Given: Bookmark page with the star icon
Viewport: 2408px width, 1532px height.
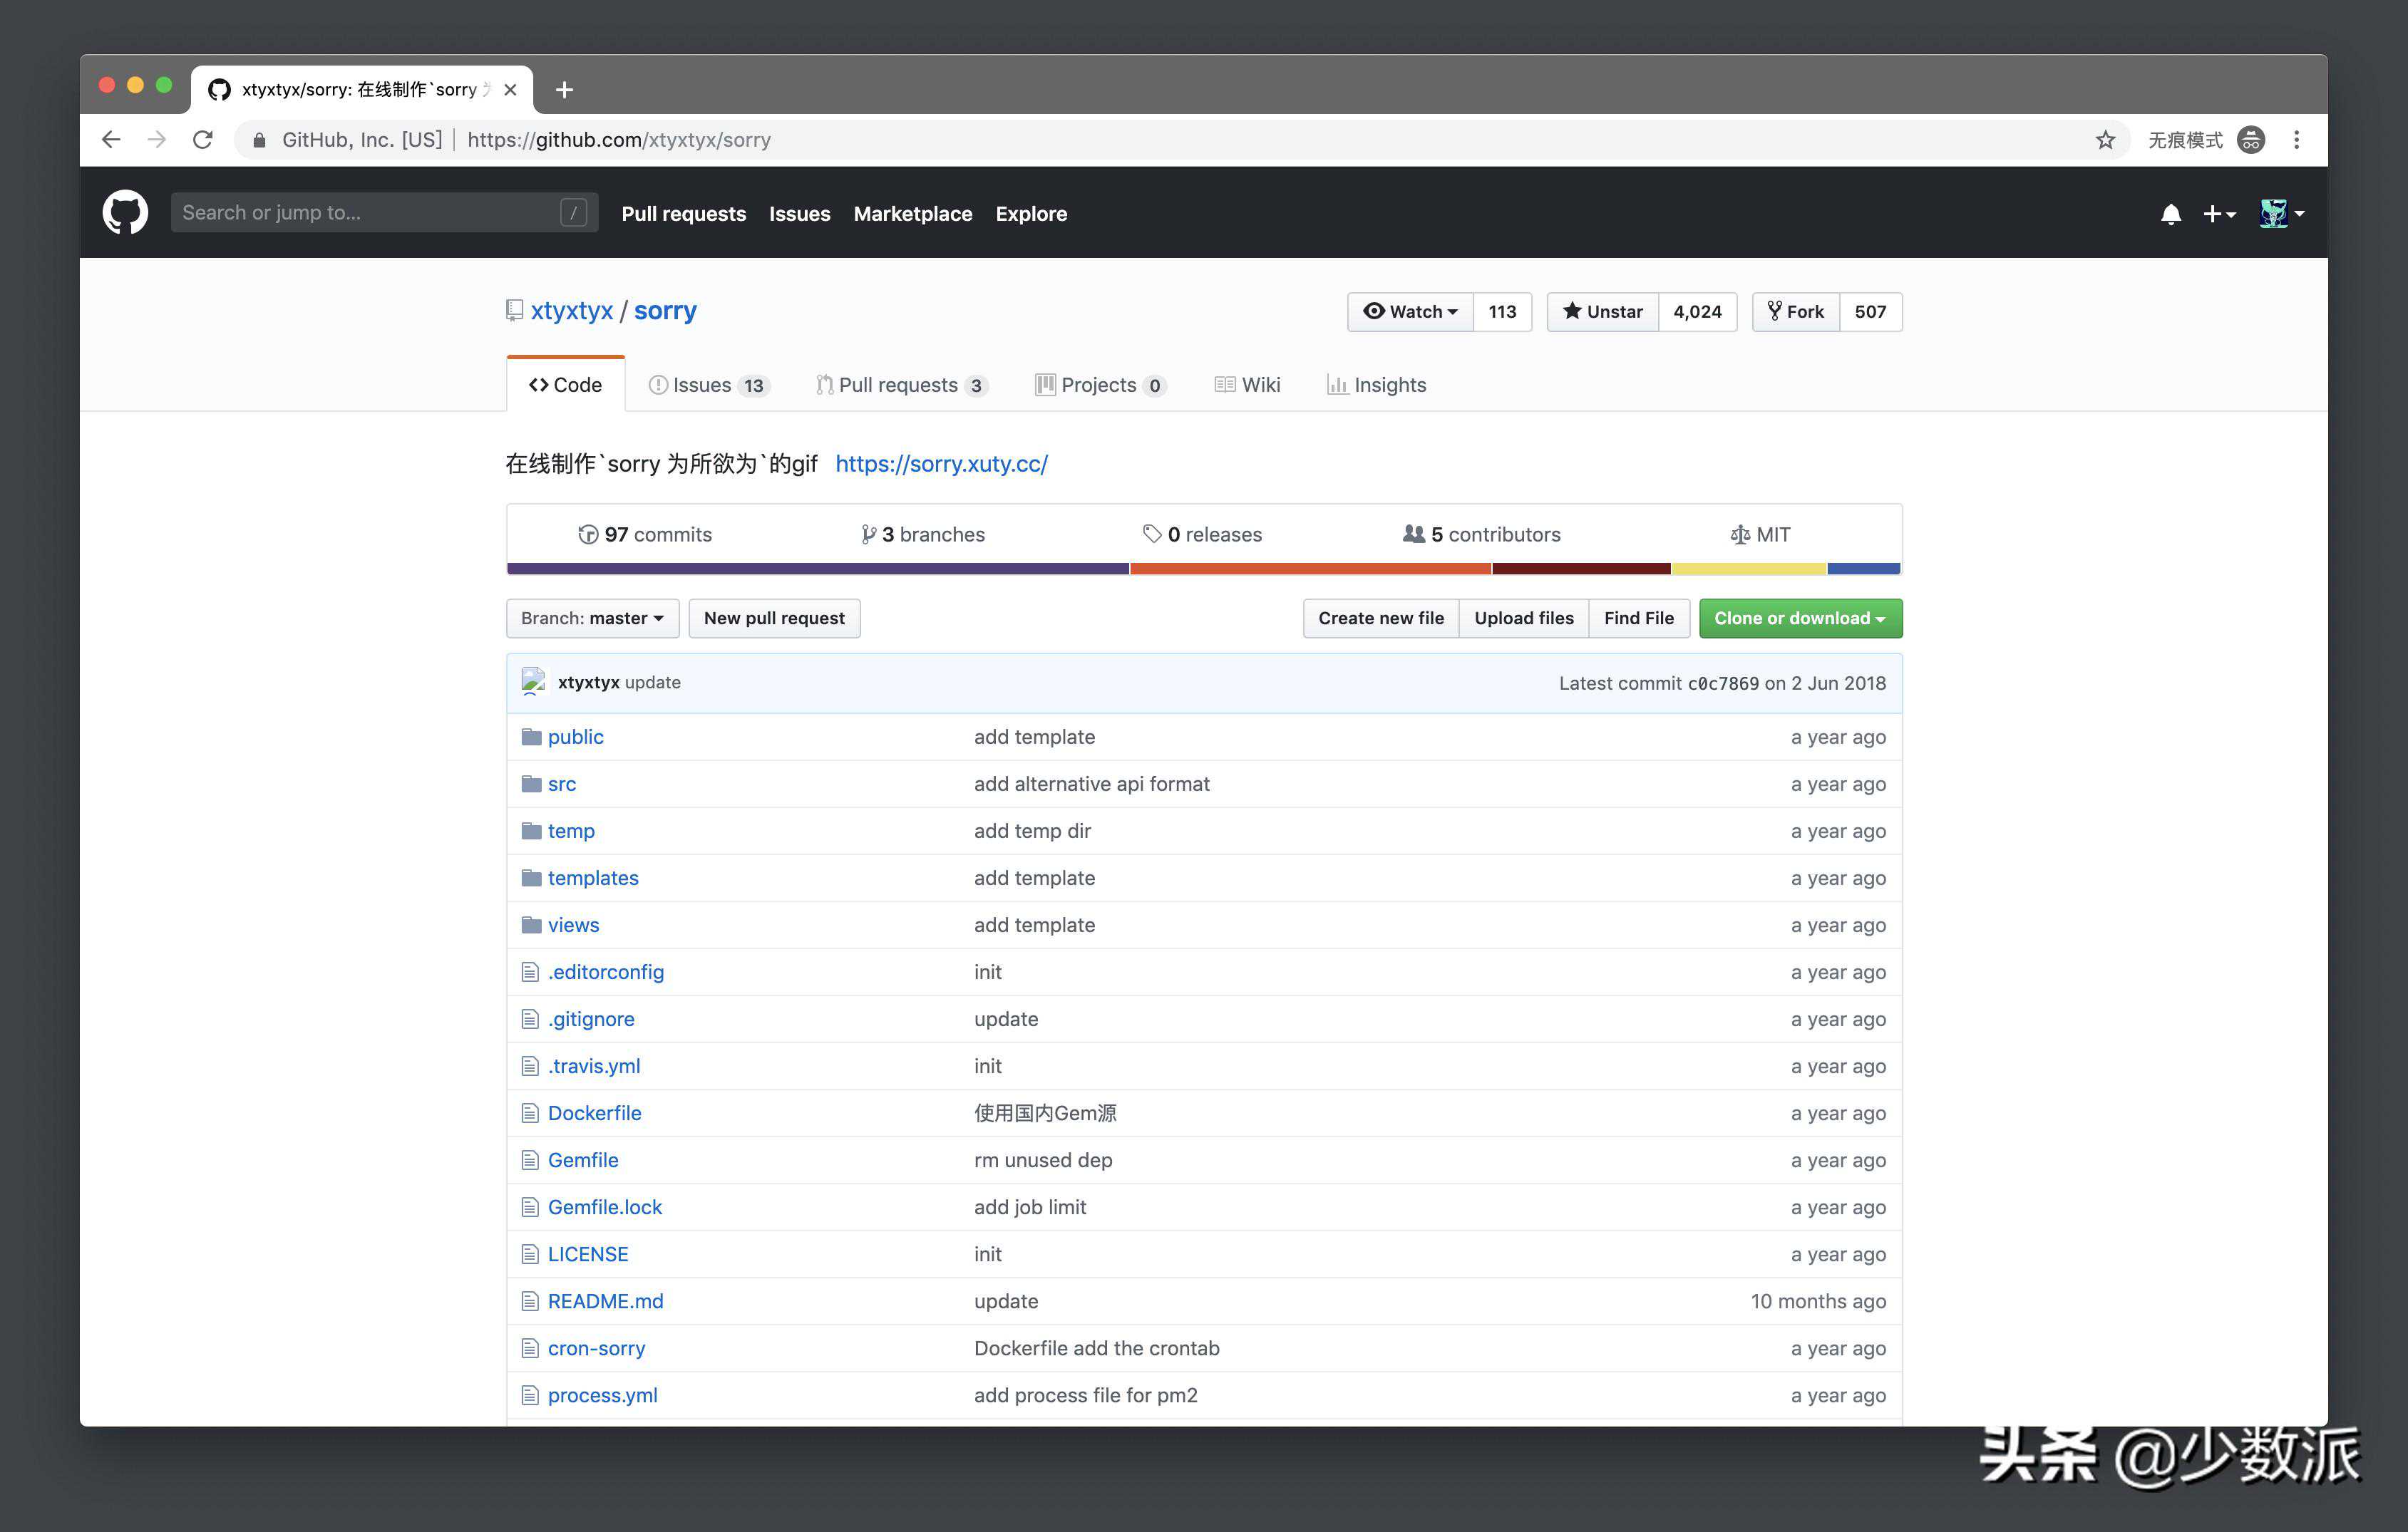Looking at the screenshot, I should pyautogui.click(x=2105, y=140).
